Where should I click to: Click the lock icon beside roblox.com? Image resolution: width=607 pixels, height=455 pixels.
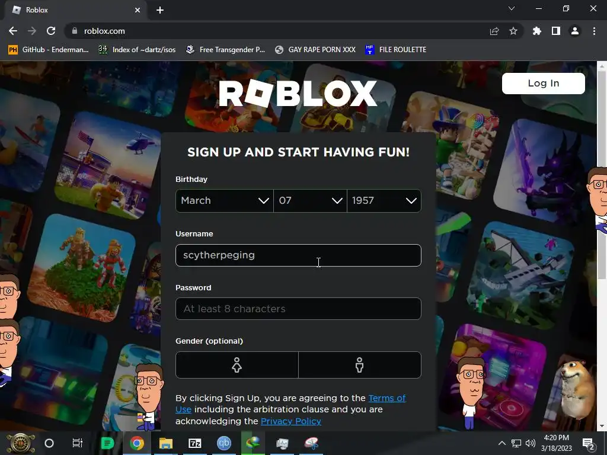[75, 31]
